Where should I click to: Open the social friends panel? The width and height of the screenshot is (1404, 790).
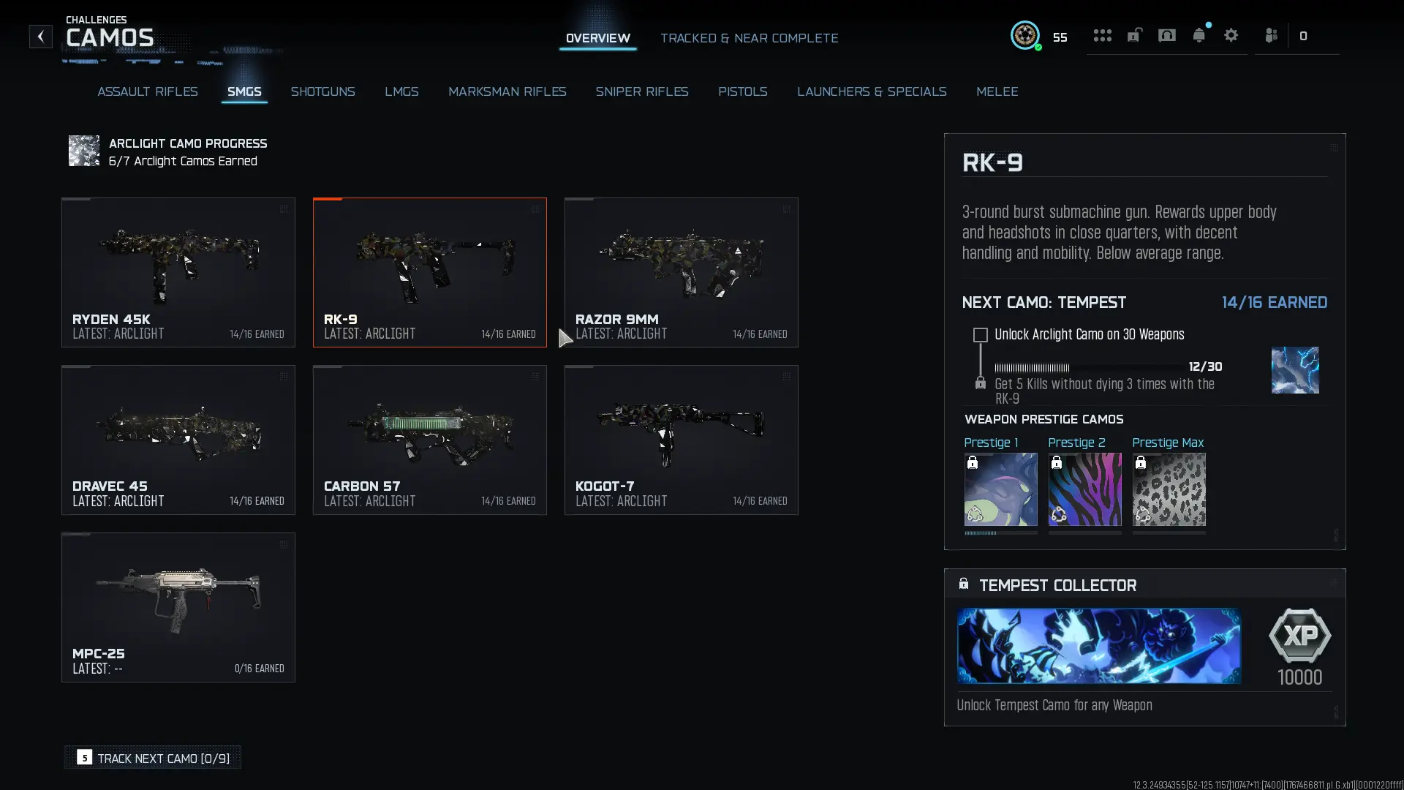coord(1271,35)
